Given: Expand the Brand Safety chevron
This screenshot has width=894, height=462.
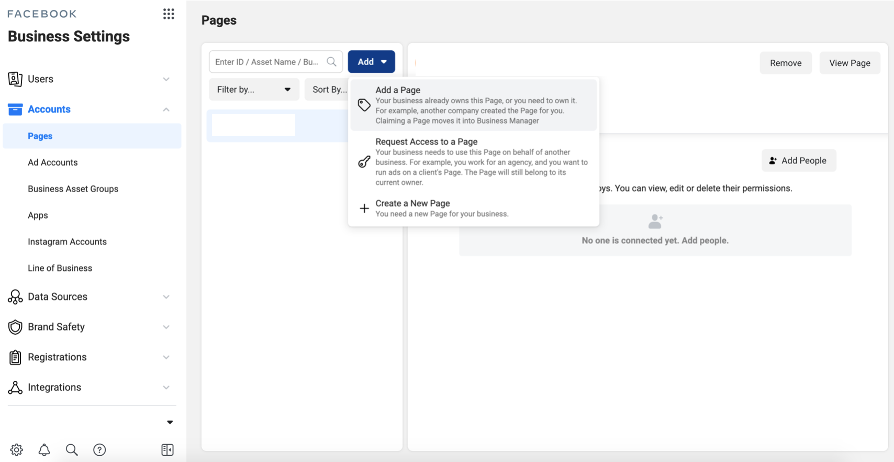Looking at the screenshot, I should 166,327.
